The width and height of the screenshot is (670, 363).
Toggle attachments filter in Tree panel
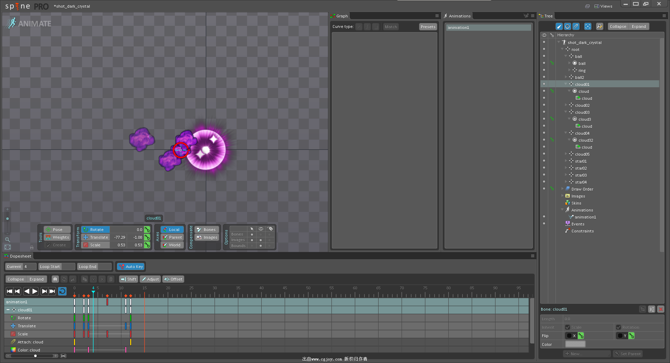point(576,27)
